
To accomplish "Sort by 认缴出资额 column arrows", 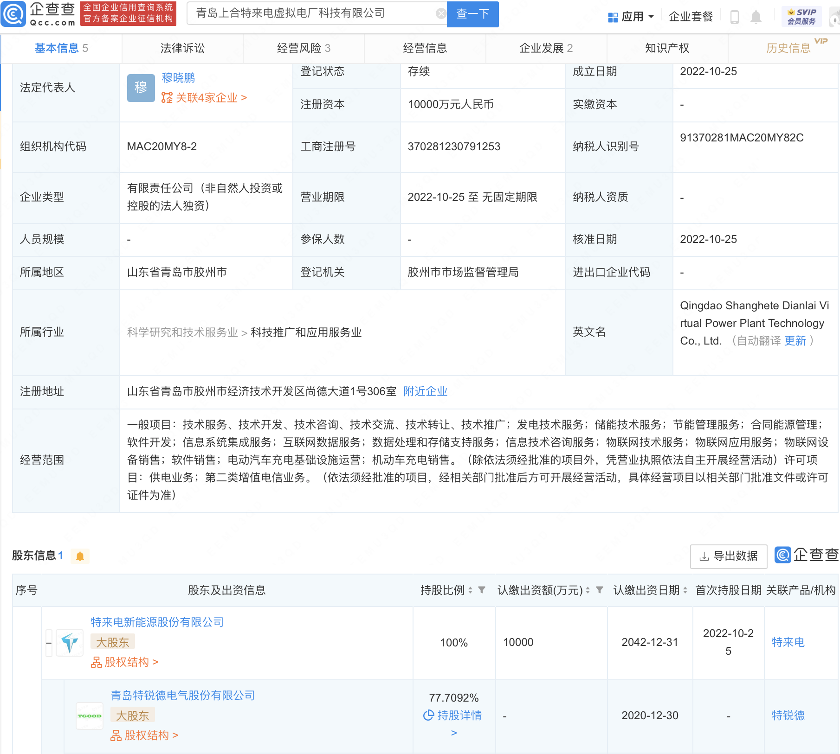I will (x=588, y=590).
